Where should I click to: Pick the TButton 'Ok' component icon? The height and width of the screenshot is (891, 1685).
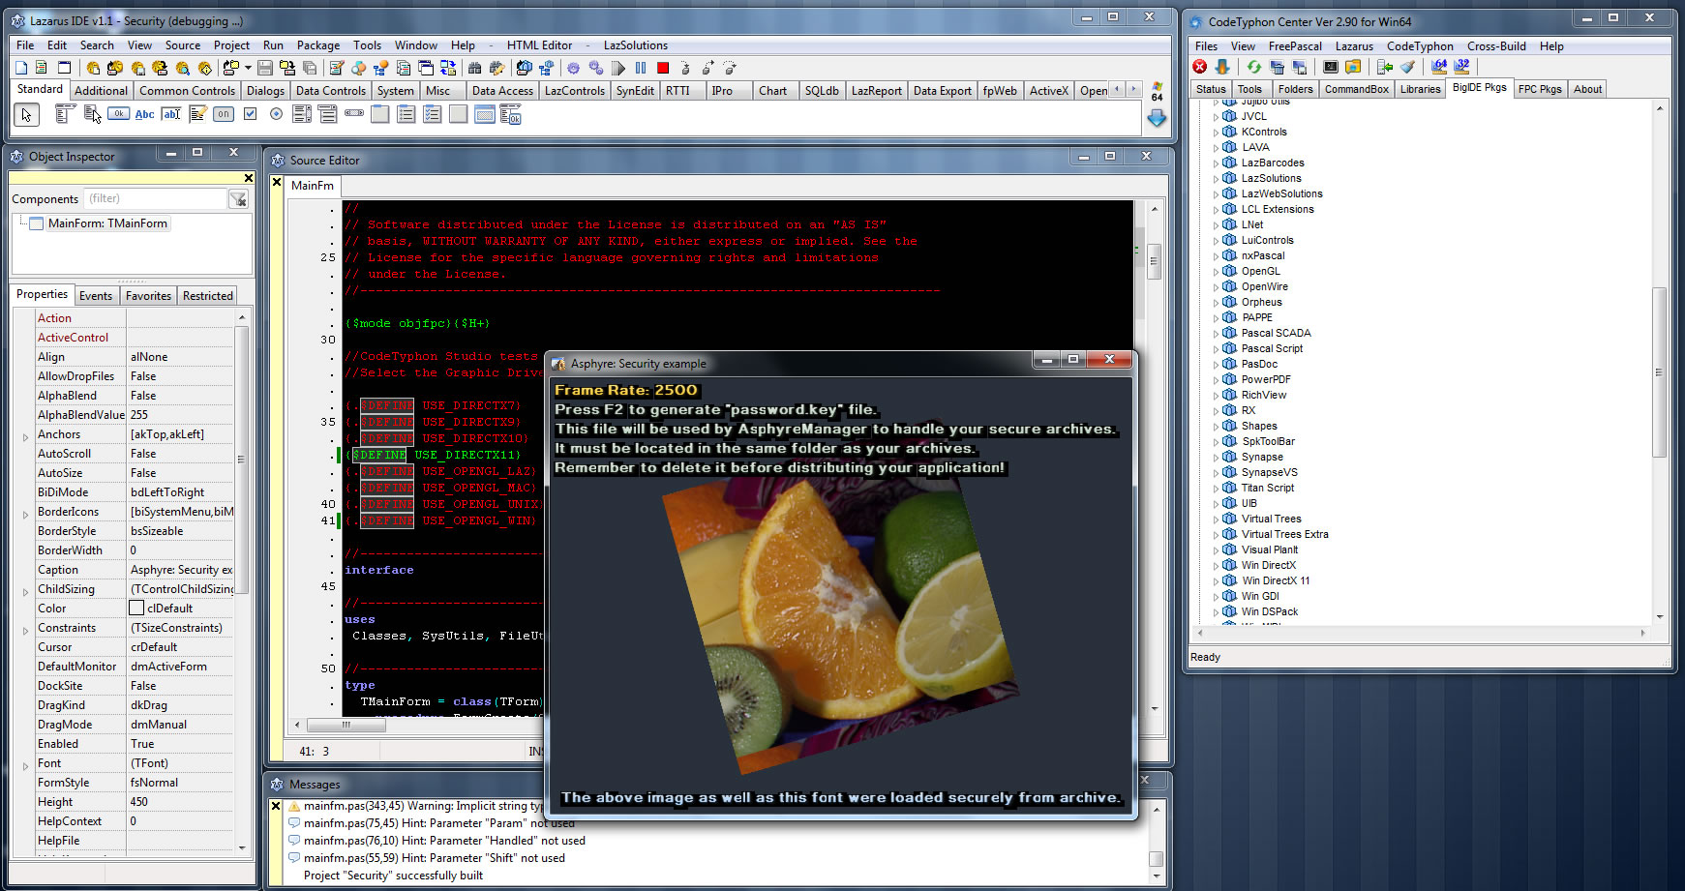[118, 114]
